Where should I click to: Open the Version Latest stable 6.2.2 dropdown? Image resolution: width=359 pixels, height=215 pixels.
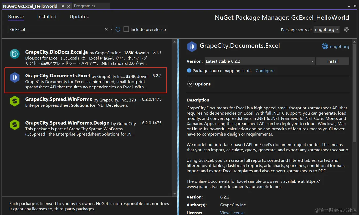click(x=259, y=61)
